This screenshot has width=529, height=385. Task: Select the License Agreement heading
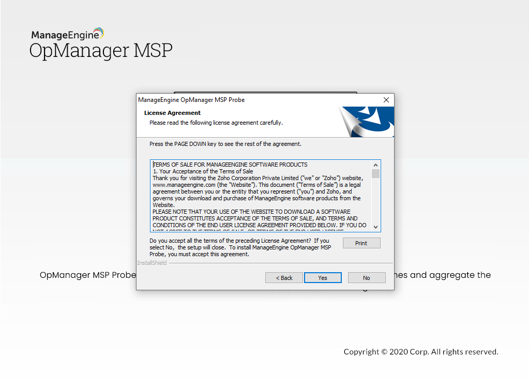click(172, 112)
